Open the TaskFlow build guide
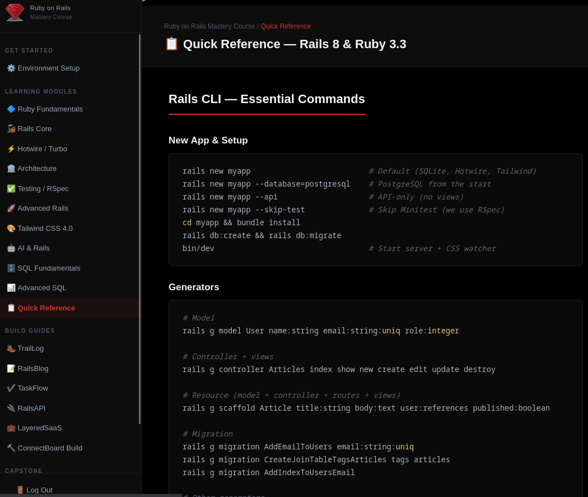 [69, 388]
